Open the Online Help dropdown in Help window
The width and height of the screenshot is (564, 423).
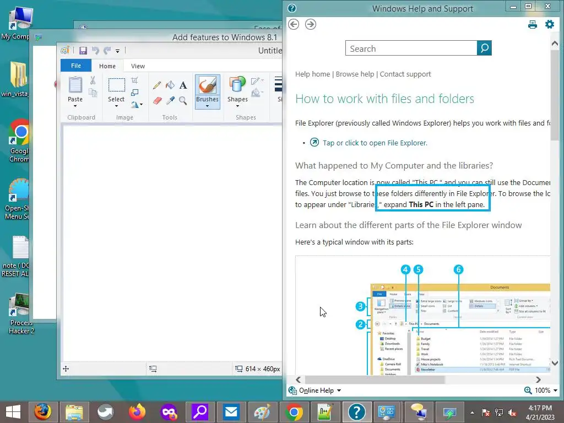(x=315, y=391)
